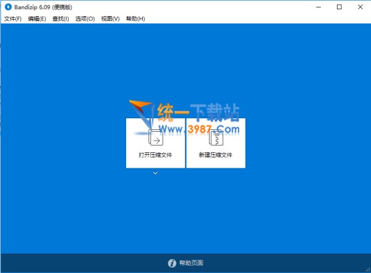This screenshot has height=273, width=371.
Task: Click the resize grip in bottom corner
Action: [368, 269]
